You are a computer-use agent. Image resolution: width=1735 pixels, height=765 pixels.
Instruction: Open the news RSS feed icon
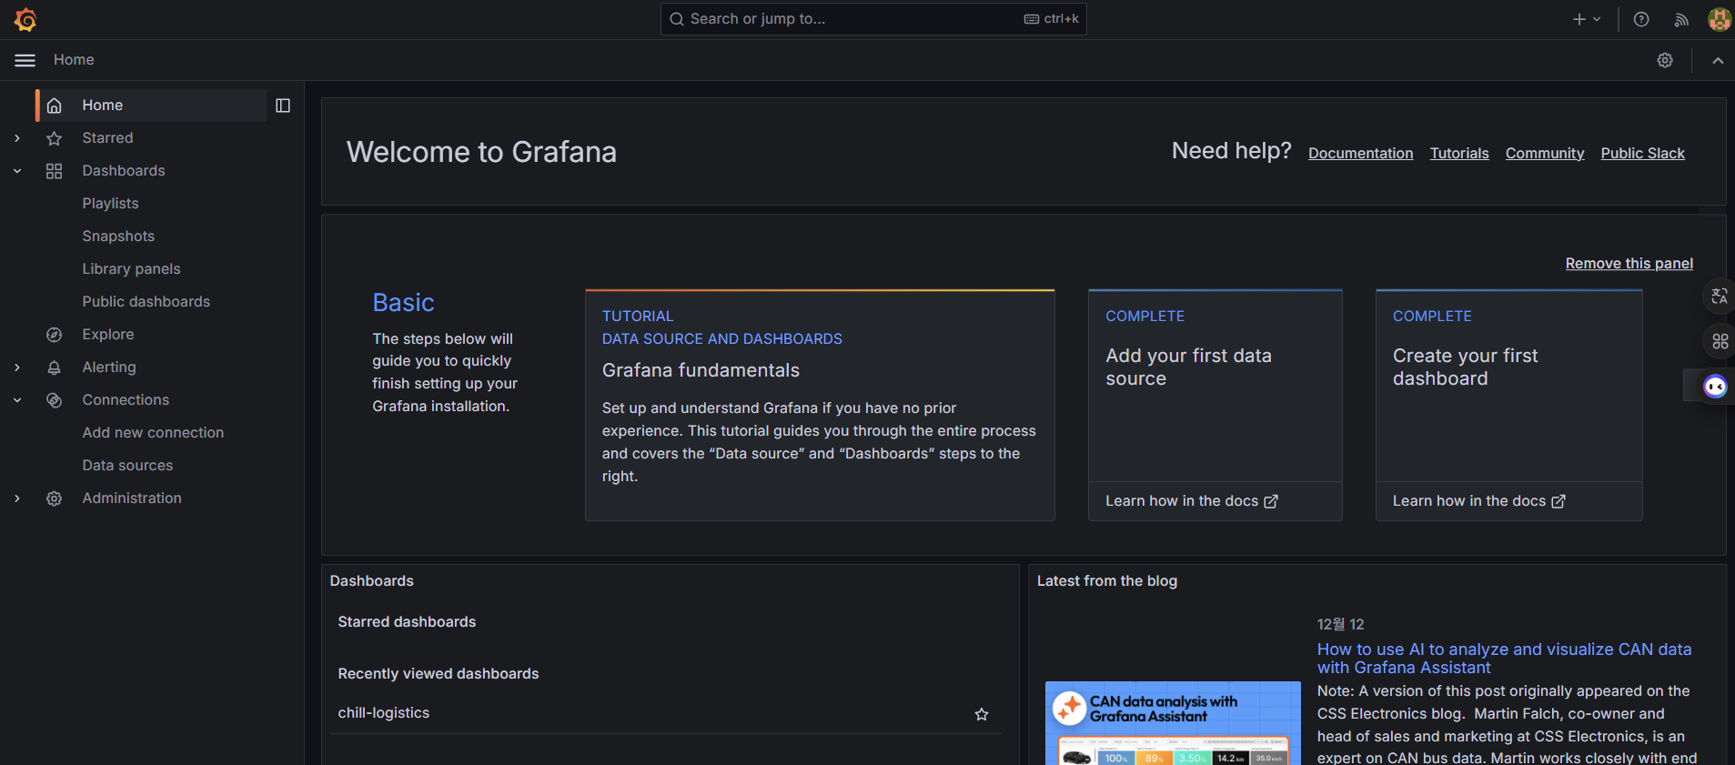[1681, 19]
